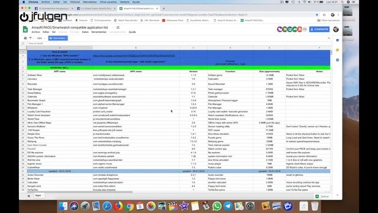Screen dimensions: 378x213
Task: Select the 'World Time' app cell
Action: coord(60,119)
